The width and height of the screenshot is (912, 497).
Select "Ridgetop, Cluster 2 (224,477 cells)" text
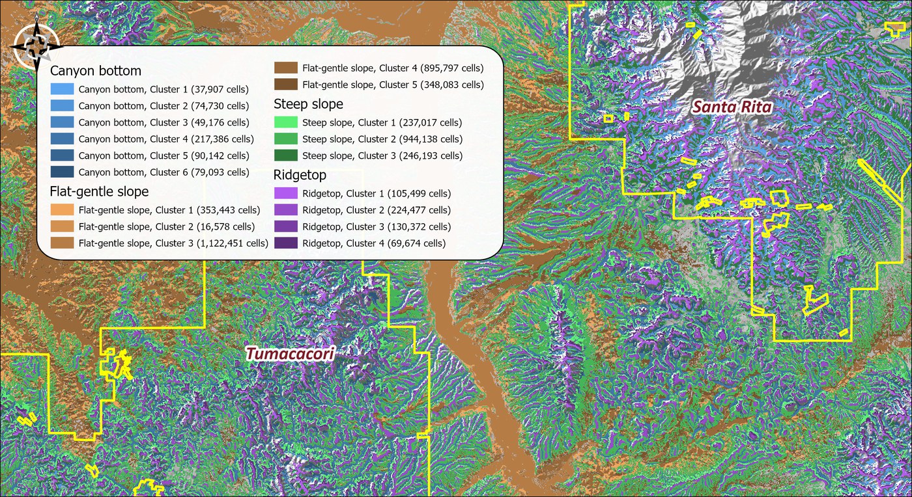point(377,210)
